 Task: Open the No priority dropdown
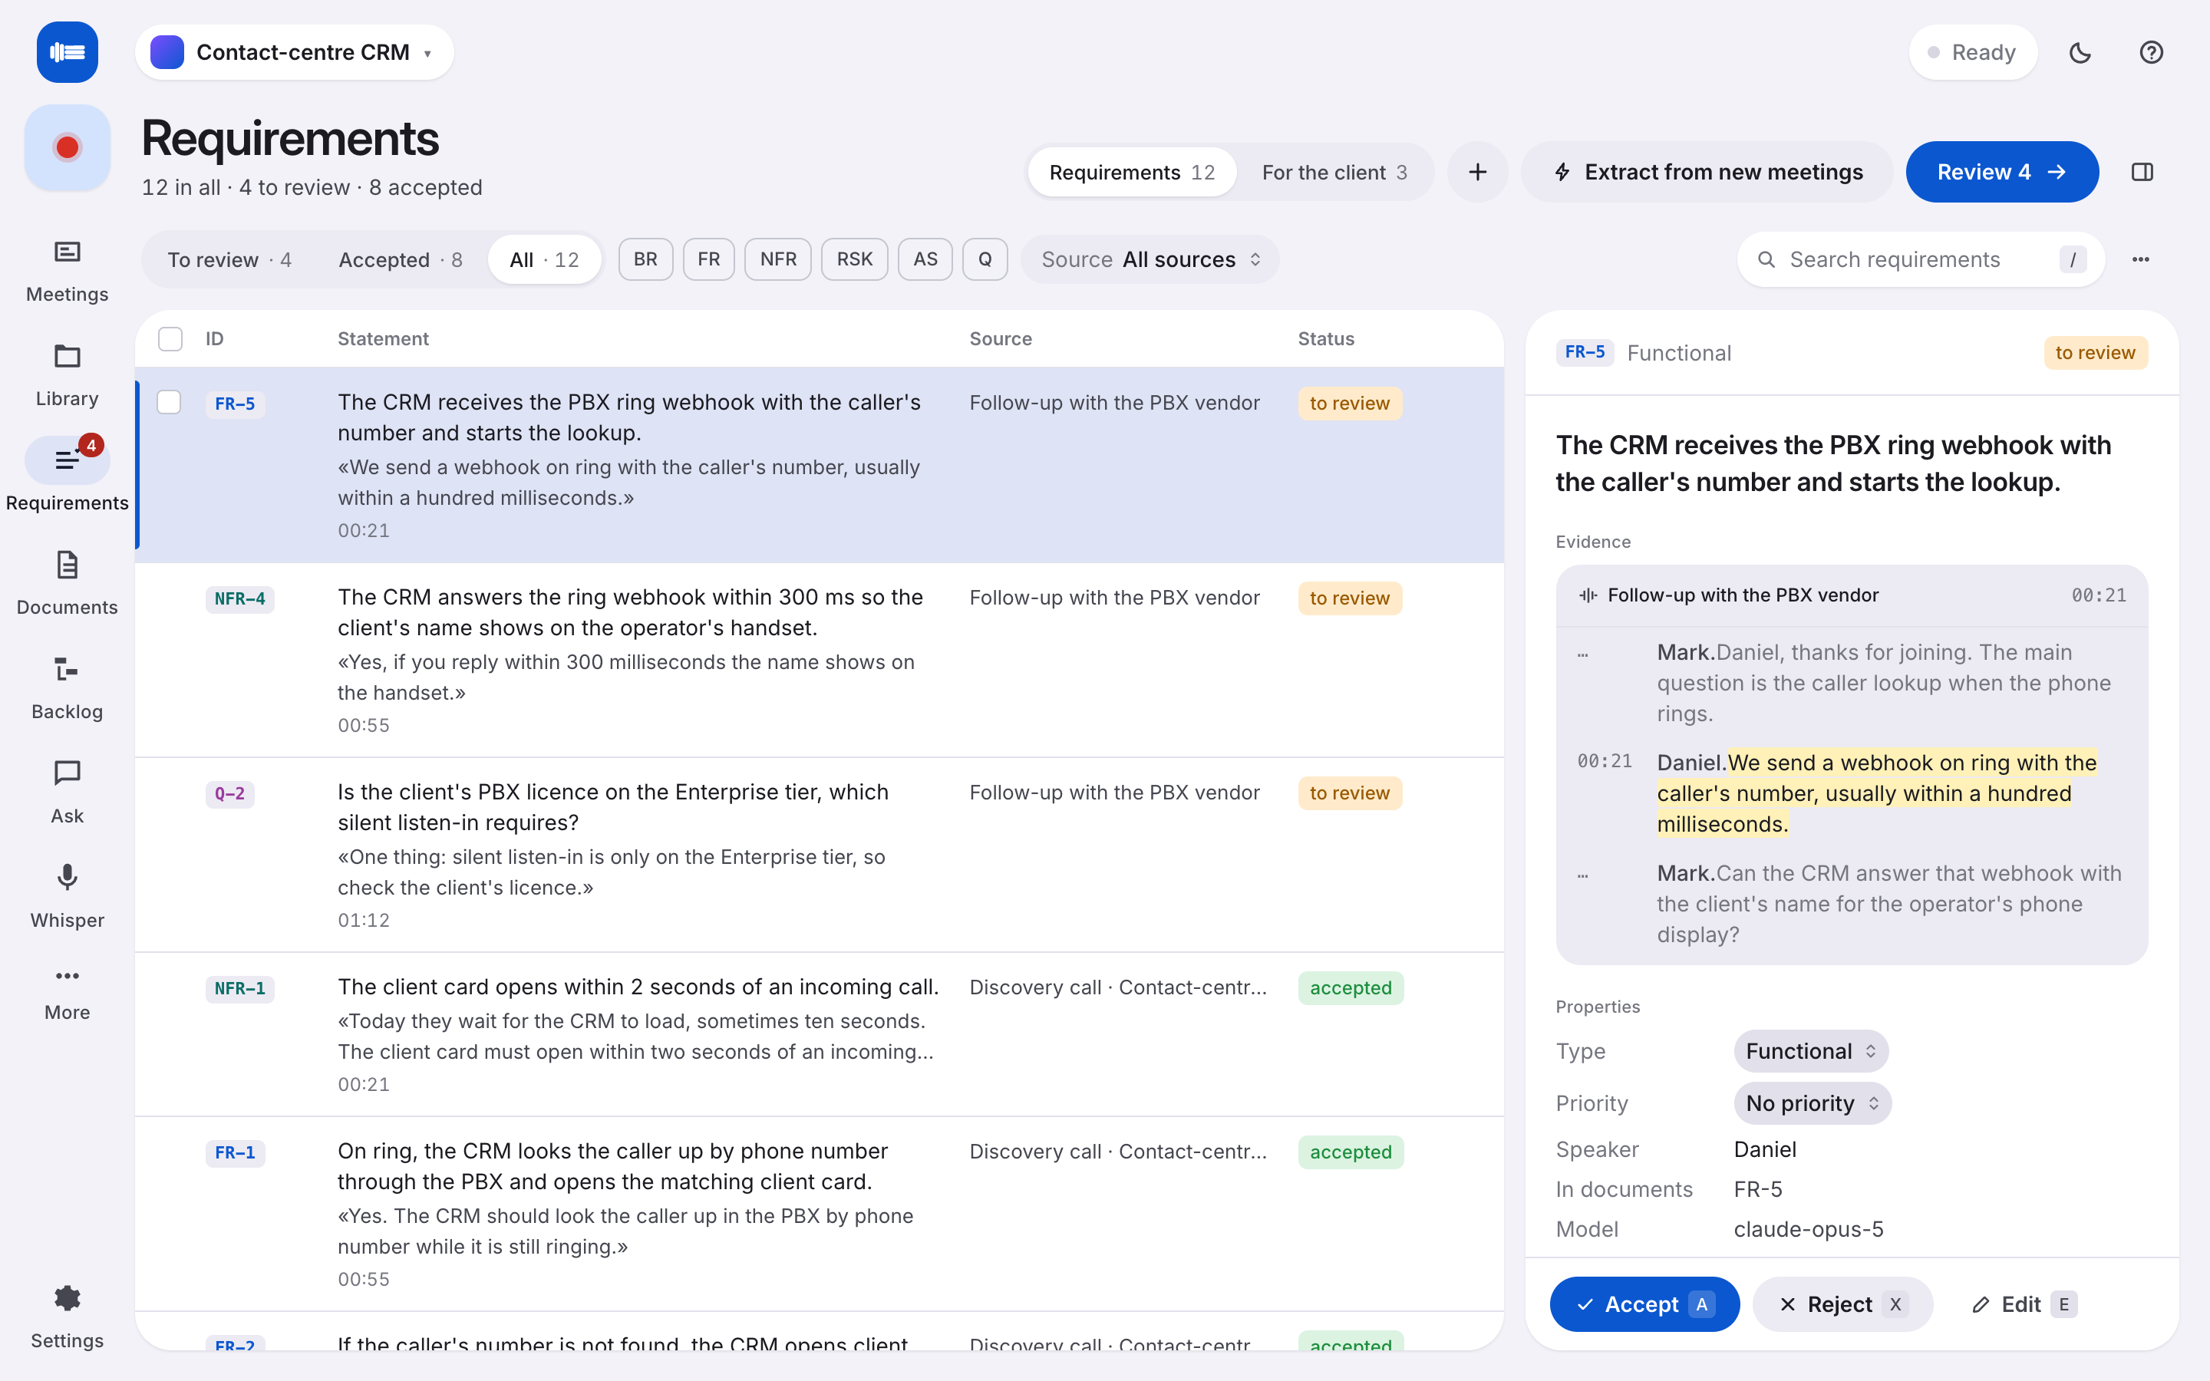click(1812, 1103)
